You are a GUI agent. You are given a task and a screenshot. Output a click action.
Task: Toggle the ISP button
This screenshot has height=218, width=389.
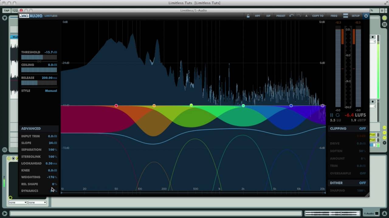[268, 16]
